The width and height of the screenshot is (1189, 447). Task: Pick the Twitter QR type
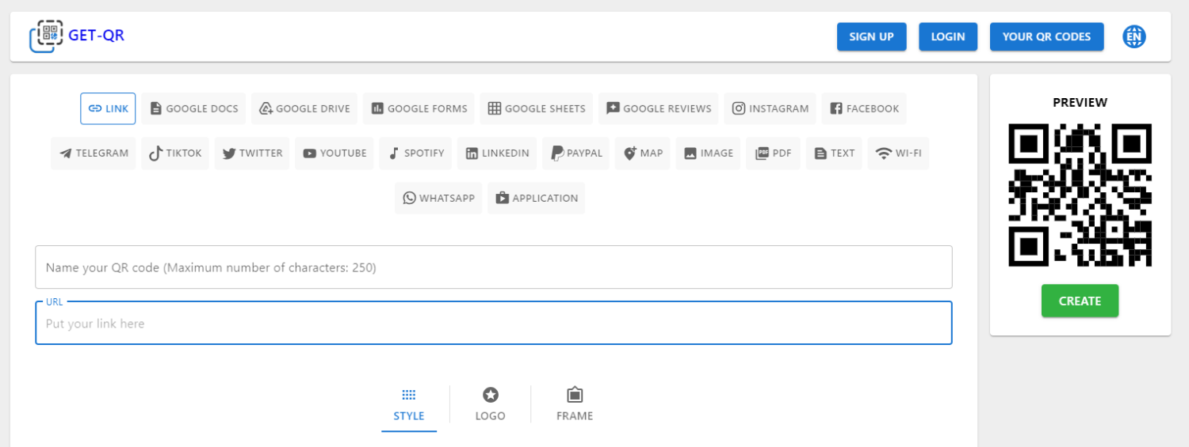[x=252, y=153]
